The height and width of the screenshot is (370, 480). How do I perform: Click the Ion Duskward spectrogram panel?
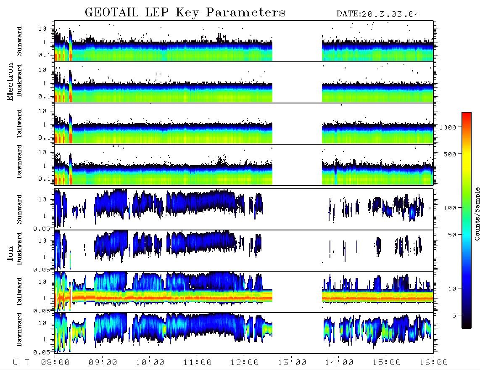(x=244, y=251)
